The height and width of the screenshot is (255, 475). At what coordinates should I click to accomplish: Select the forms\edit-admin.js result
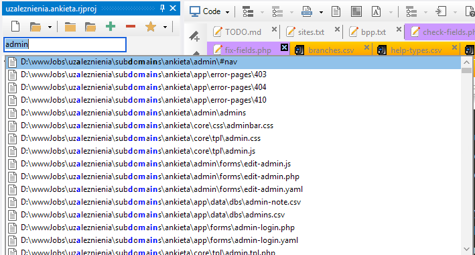(233, 164)
